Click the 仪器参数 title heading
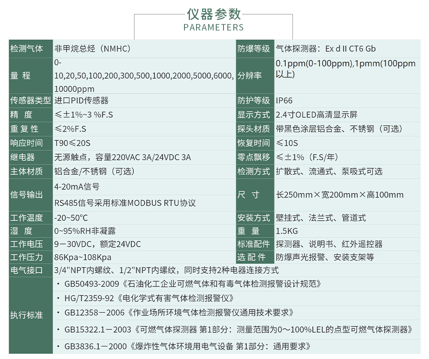 214,14
